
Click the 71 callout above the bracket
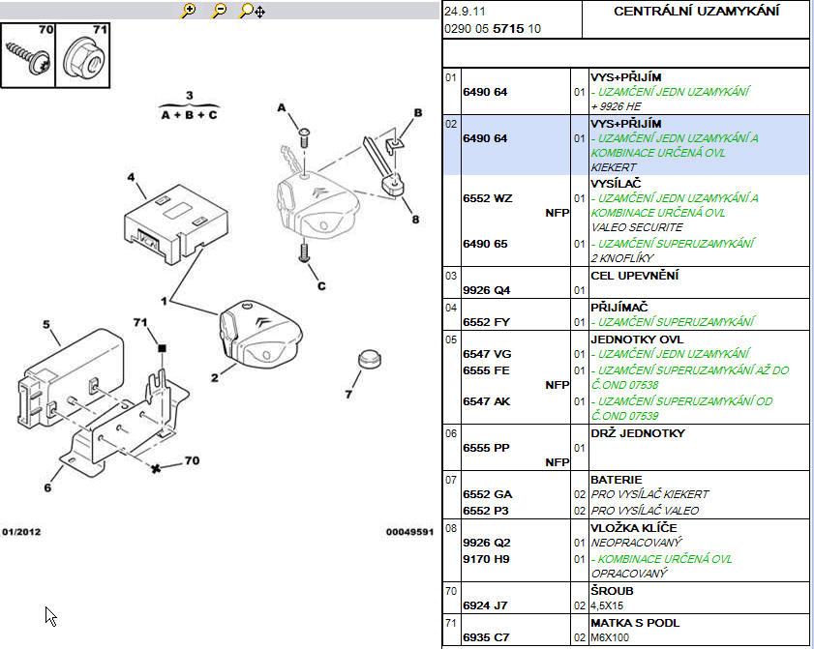(x=140, y=323)
